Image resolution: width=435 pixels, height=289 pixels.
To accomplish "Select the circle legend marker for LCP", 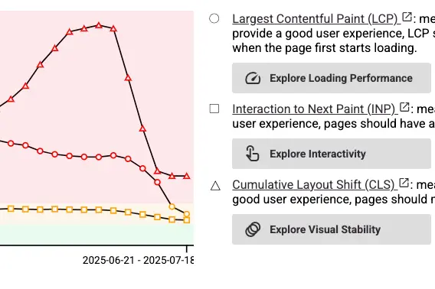I will (x=214, y=18).
